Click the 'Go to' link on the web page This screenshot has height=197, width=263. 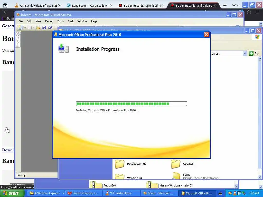[8, 26]
